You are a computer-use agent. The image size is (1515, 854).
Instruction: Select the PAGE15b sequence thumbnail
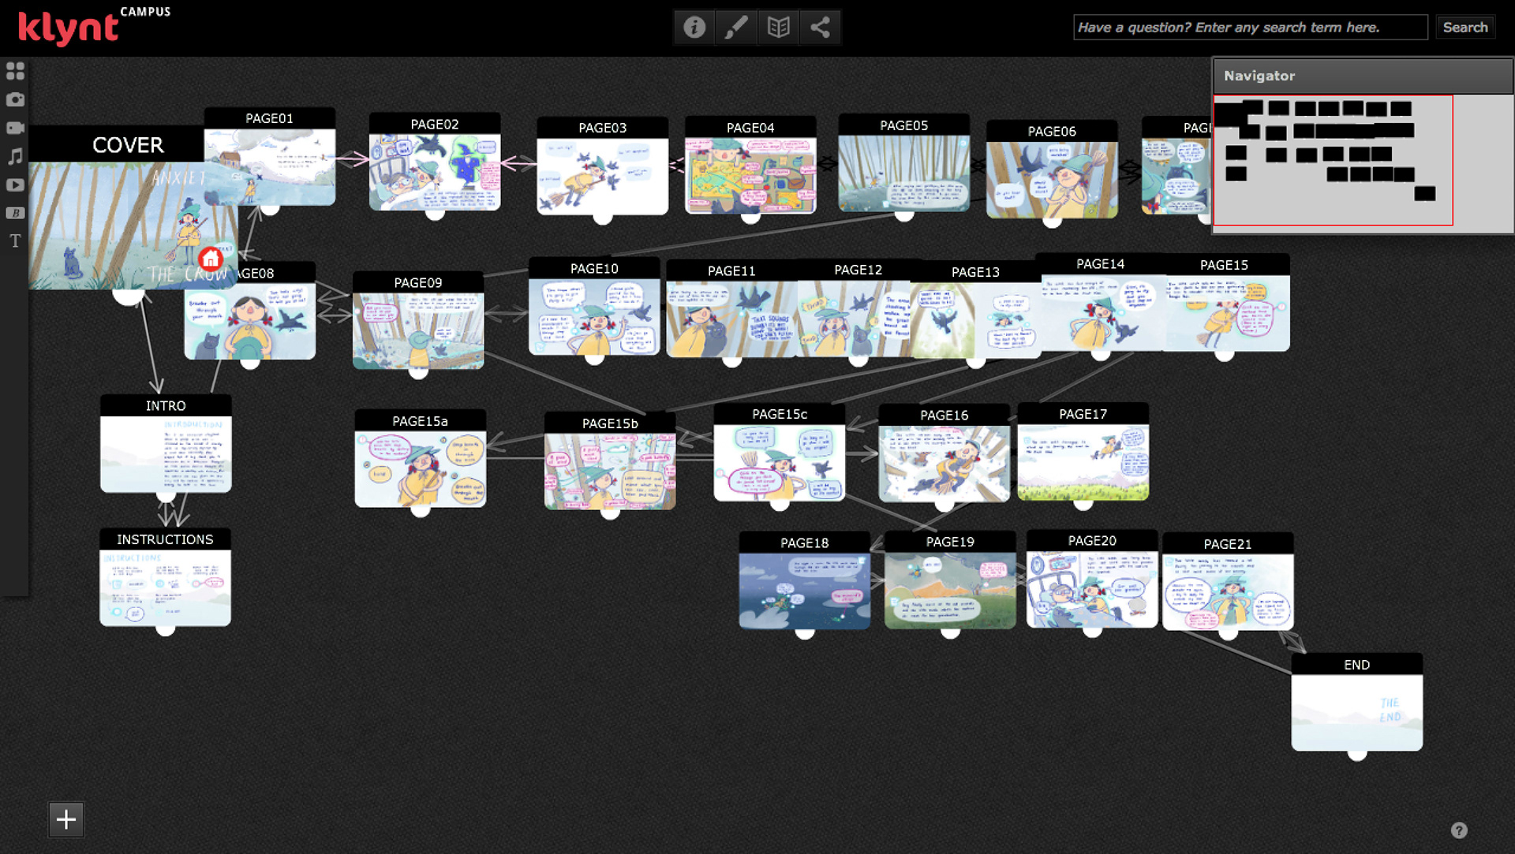(610, 472)
